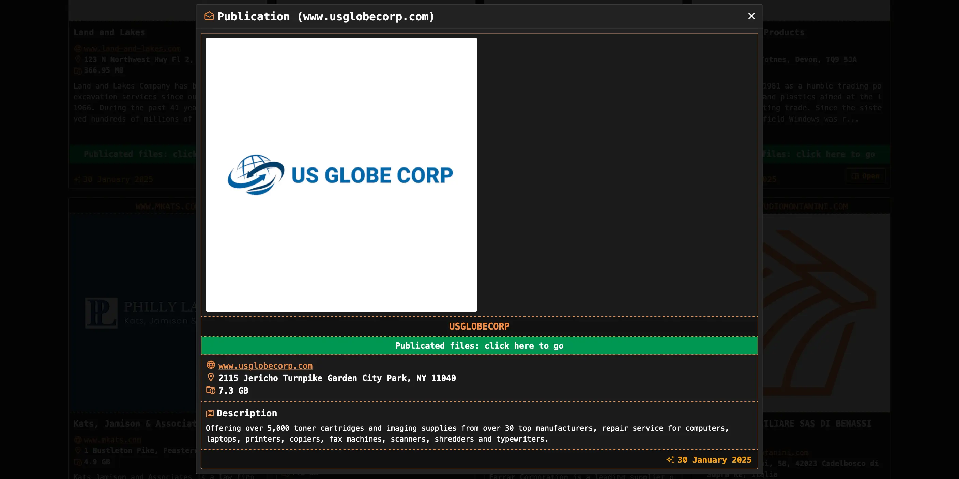The image size is (959, 479).
Task: Click the US Globe Corp logo image
Action: (341, 175)
